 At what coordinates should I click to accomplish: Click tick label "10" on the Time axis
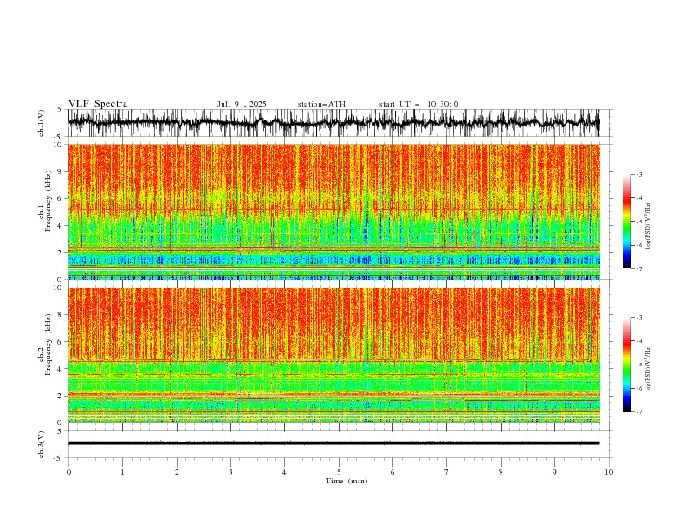609,472
